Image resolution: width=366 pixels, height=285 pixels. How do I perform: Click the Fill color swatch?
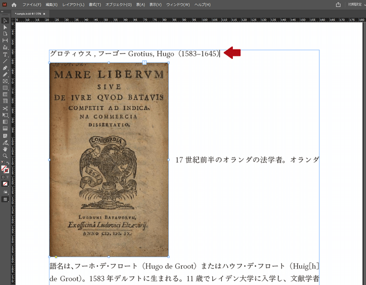click(4, 168)
